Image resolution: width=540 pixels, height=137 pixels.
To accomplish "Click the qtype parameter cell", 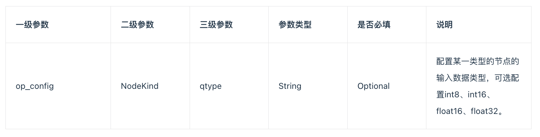I will [210, 86].
